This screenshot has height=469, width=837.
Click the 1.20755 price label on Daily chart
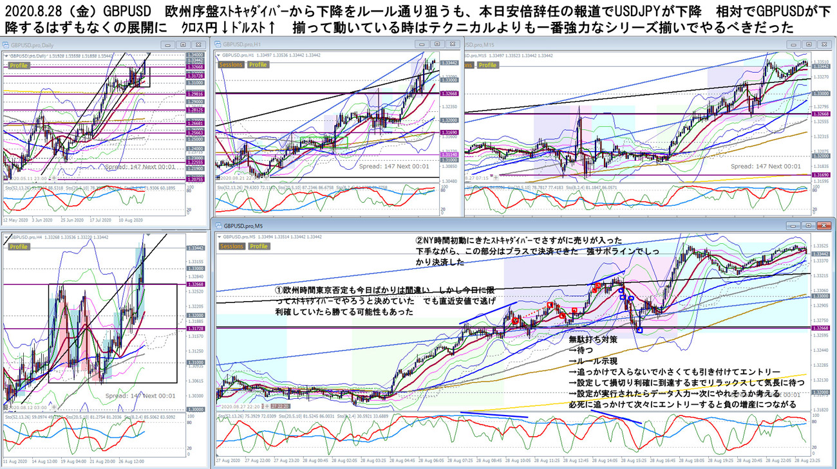(x=196, y=179)
